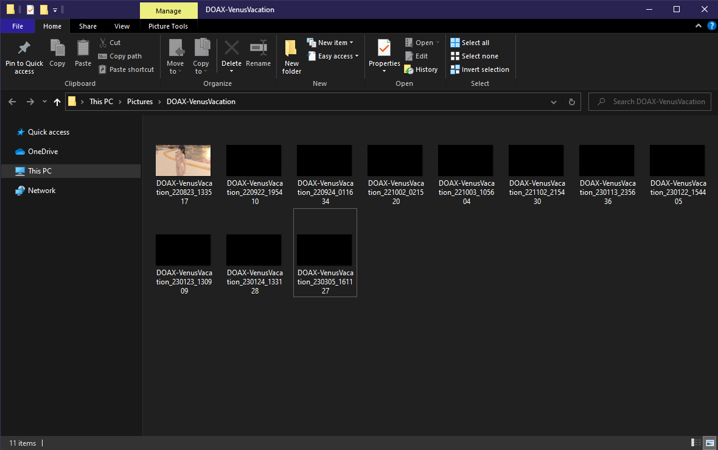Switch to the Share ribbon tab
718x450 pixels.
tap(88, 26)
